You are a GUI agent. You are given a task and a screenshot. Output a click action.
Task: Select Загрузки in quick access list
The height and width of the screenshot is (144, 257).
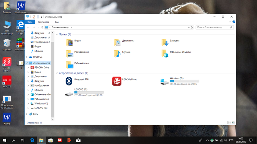click(x=39, y=33)
